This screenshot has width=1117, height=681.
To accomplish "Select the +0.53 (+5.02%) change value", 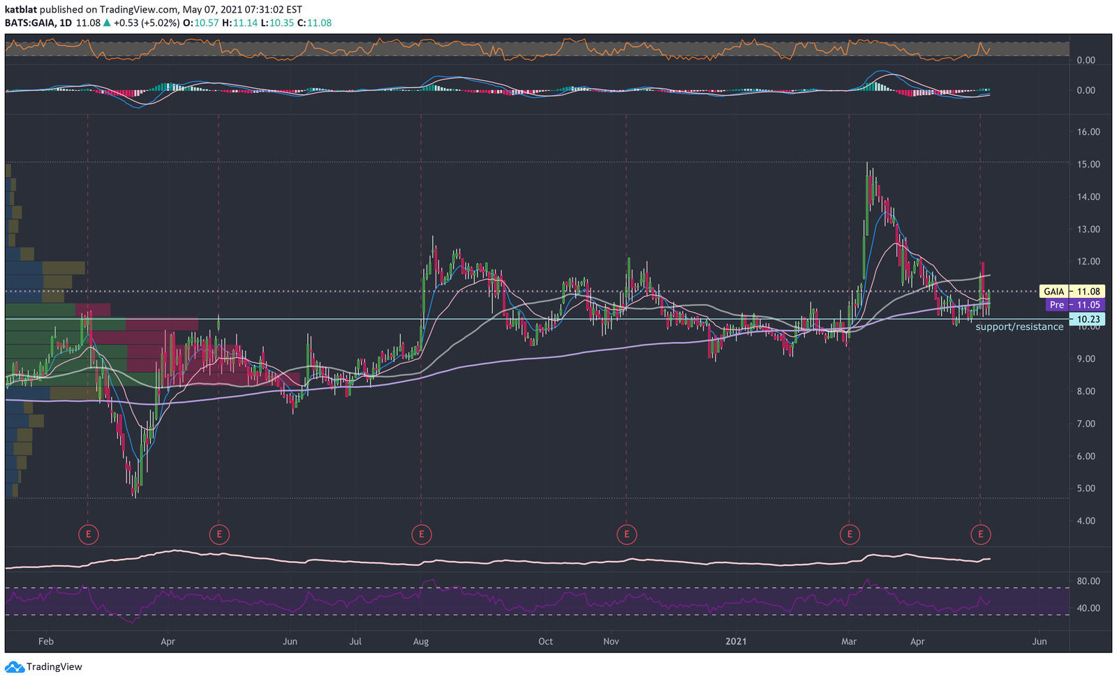I will [x=147, y=23].
